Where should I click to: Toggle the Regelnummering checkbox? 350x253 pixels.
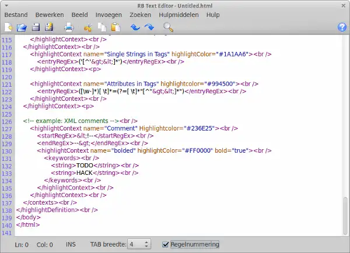[165, 244]
